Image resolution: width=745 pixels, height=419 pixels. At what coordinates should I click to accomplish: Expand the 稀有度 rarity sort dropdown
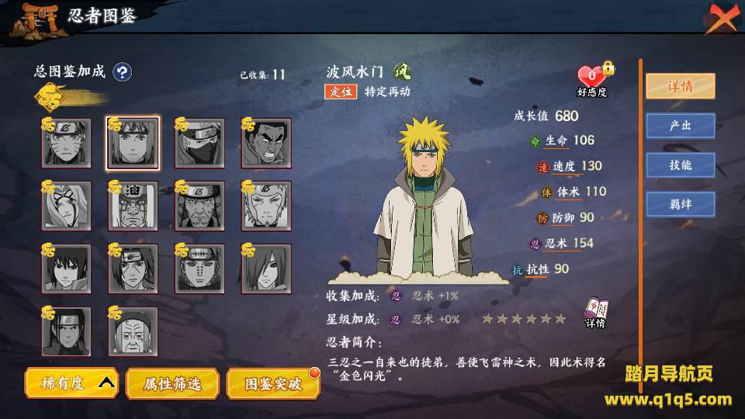tap(71, 383)
